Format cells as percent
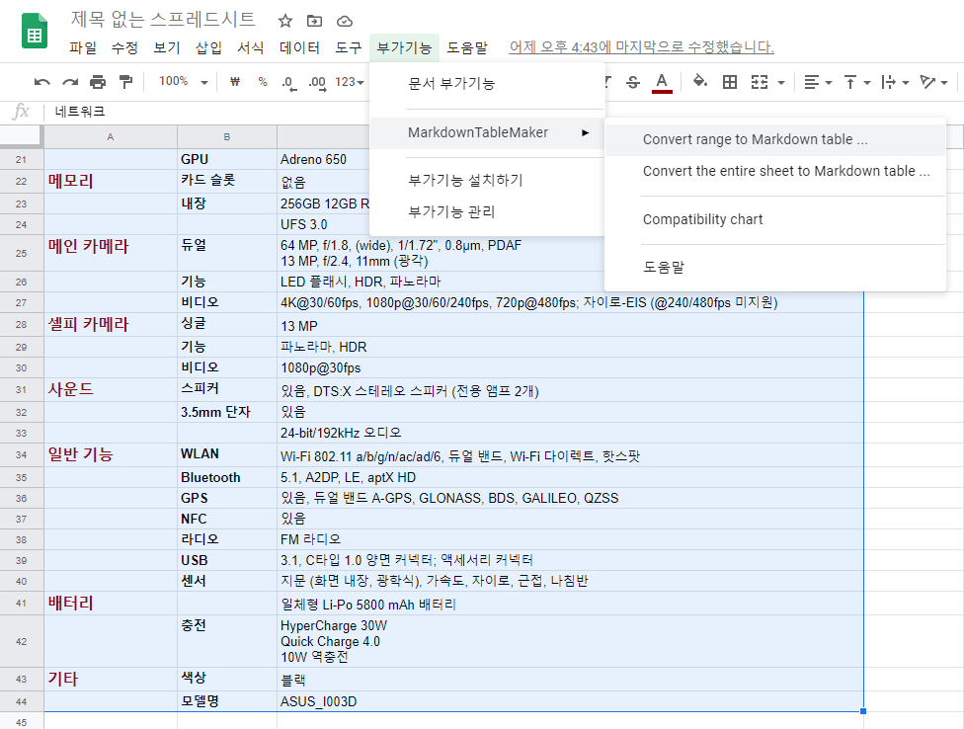Screen dimensions: 964x729 [263, 82]
